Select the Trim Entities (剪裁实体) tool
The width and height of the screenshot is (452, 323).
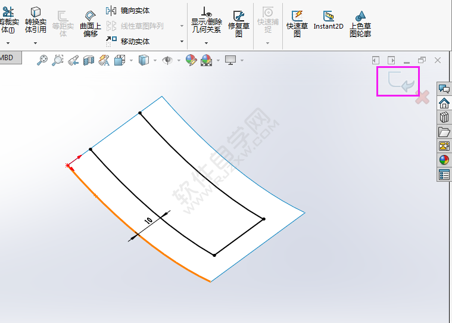click(9, 20)
